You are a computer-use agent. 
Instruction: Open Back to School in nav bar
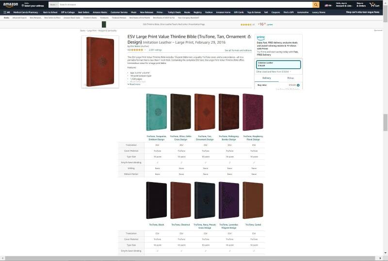tap(50, 13)
